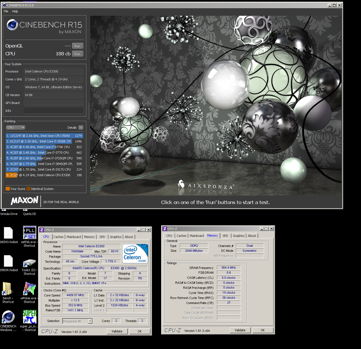This screenshot has height=349, width=361.
Task: Open the bench folder shortcut
Action: (x=7, y=289)
